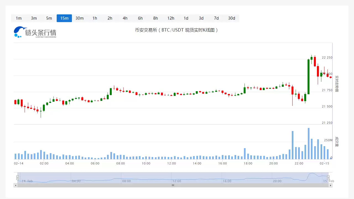Click the horizontal scrollbar thumb grip
This screenshot has height=199, width=354.
pyautogui.click(x=173, y=185)
